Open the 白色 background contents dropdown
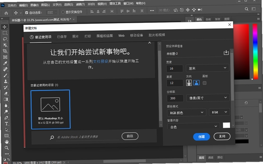This screenshot has width=263, height=164. point(194,127)
